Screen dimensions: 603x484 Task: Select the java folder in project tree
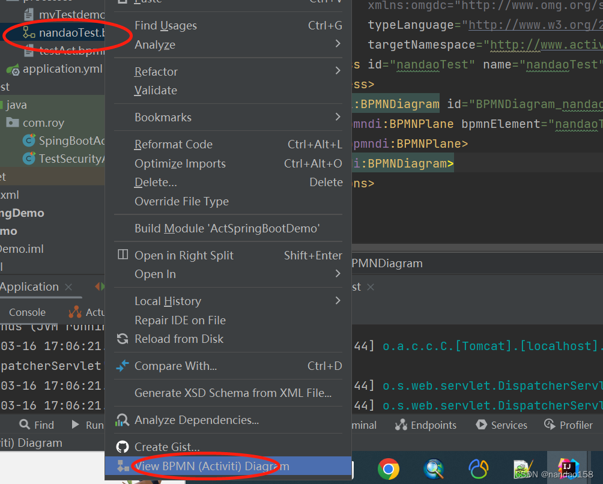17,105
